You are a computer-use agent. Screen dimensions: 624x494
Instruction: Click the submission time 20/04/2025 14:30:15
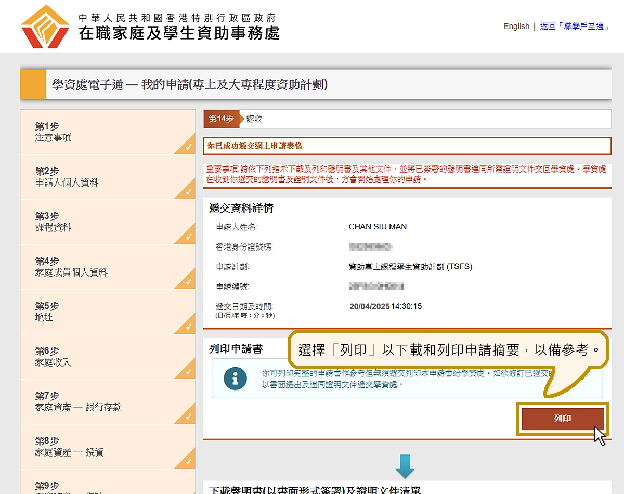(x=385, y=306)
